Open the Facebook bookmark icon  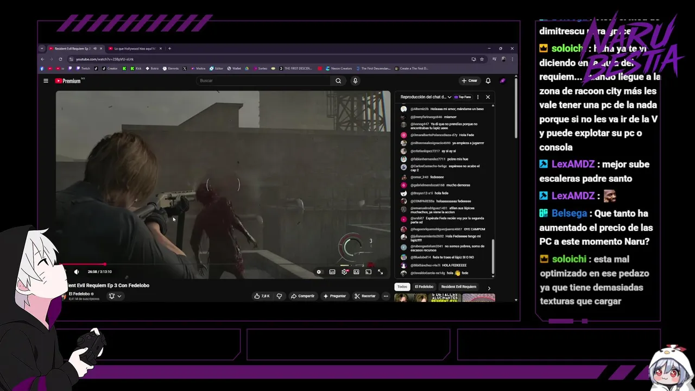click(x=42, y=68)
